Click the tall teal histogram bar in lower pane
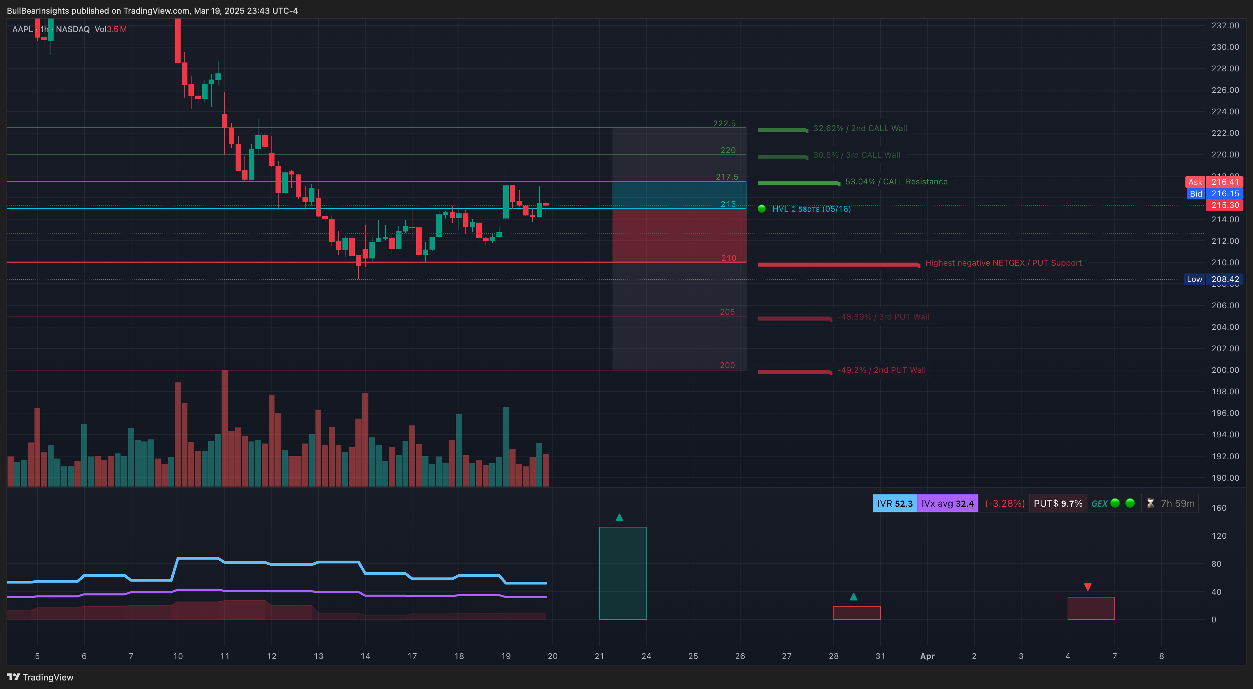Screen dimensions: 1253x689 click(623, 573)
